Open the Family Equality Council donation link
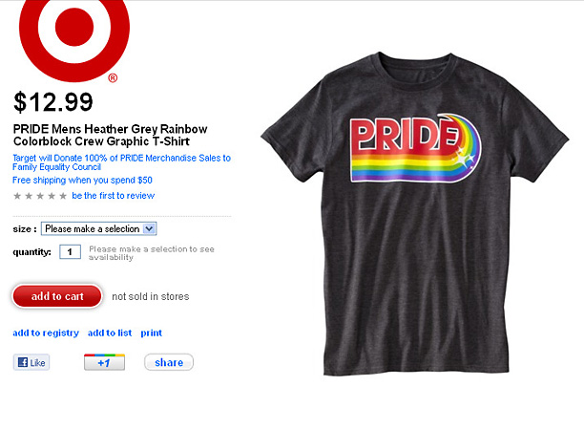The image size is (584, 430). 121,162
